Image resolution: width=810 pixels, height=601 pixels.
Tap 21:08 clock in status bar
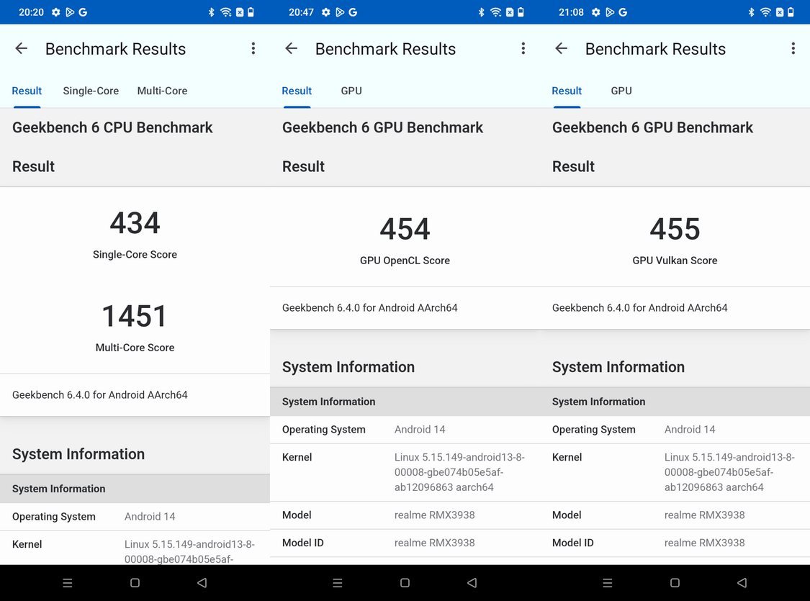(x=571, y=12)
